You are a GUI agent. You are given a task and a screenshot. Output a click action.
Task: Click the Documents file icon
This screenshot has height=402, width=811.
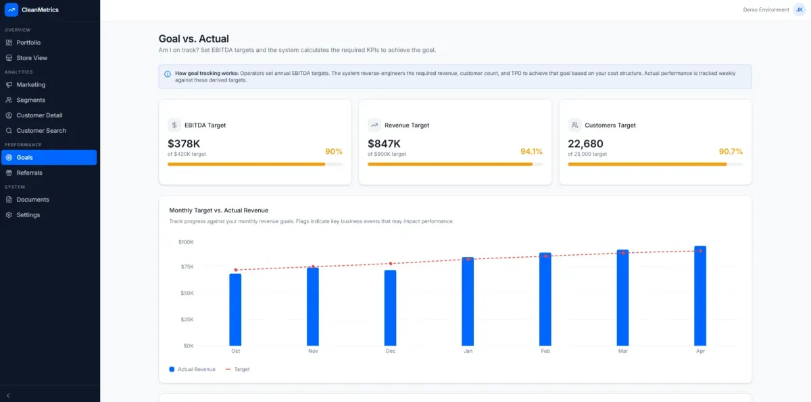[x=9, y=200]
